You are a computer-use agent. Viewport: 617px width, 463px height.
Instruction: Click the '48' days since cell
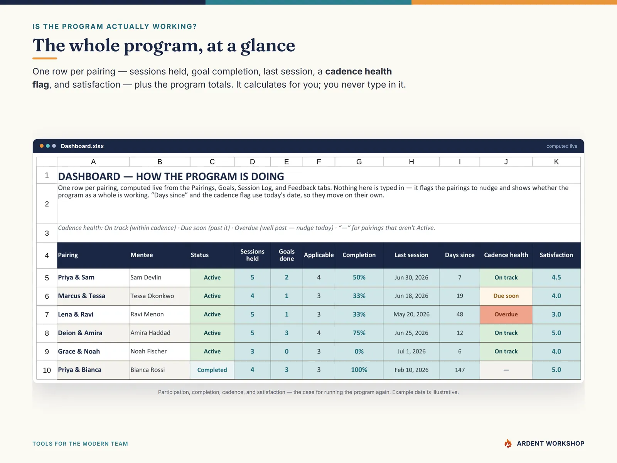pos(460,314)
